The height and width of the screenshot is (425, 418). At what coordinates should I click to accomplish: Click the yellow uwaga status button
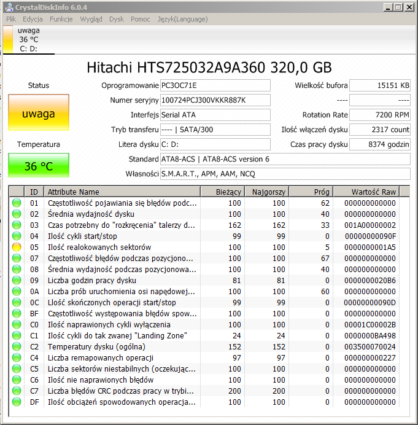39,112
